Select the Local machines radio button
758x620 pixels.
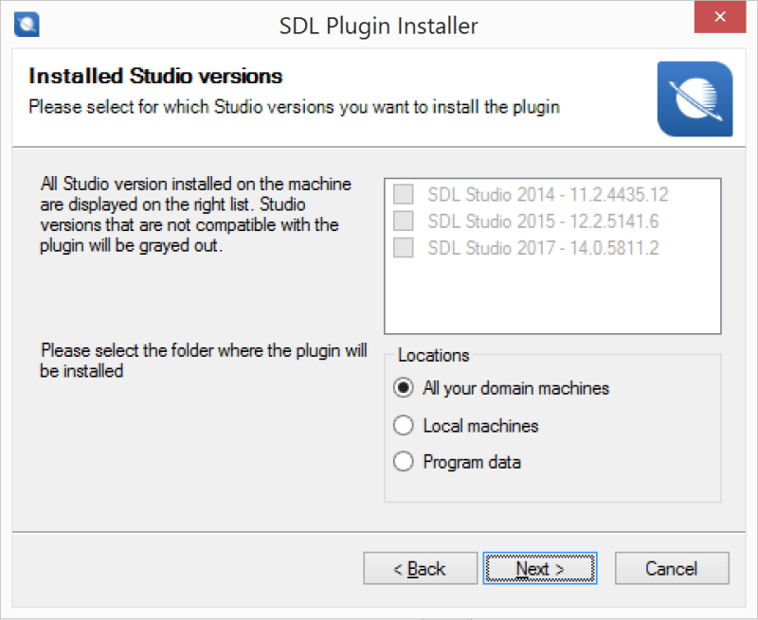click(404, 425)
